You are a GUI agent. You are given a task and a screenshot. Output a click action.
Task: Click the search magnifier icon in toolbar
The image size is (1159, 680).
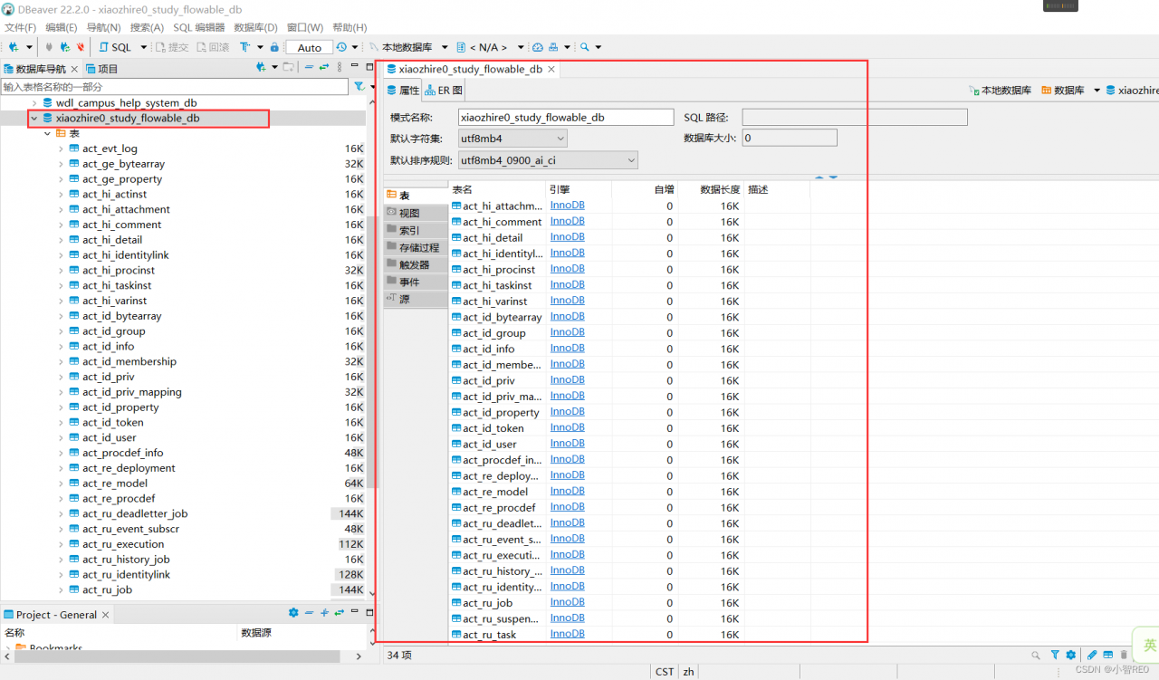pyautogui.click(x=585, y=47)
